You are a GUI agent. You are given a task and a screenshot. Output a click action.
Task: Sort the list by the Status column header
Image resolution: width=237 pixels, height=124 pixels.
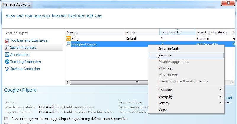coord(130,32)
